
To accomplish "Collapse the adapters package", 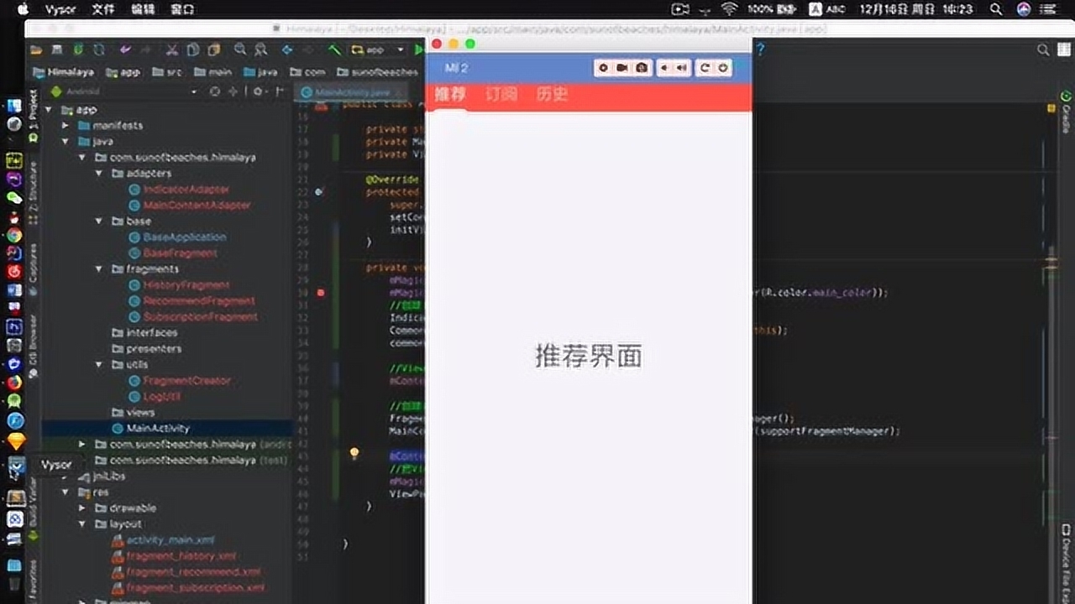I will click(x=99, y=174).
